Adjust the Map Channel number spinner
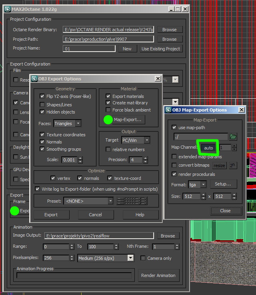 point(234,147)
